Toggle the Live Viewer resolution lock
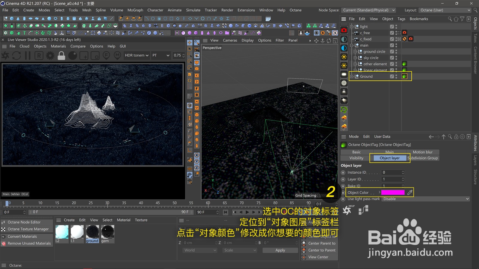This screenshot has height=269, width=479. (61, 55)
